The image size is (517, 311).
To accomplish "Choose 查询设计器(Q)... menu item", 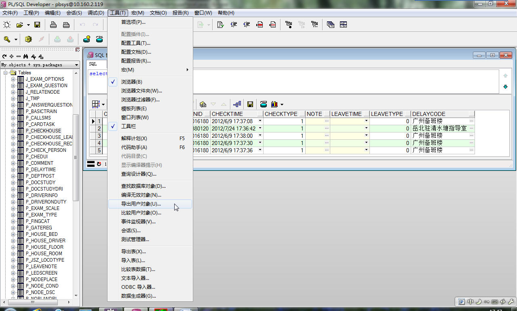I will (150, 174).
